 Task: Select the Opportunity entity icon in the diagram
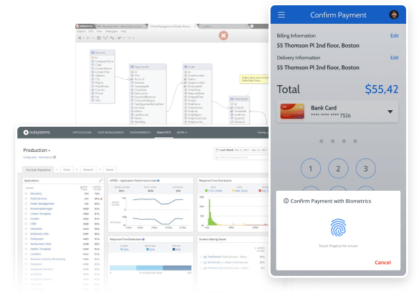pos(132,67)
